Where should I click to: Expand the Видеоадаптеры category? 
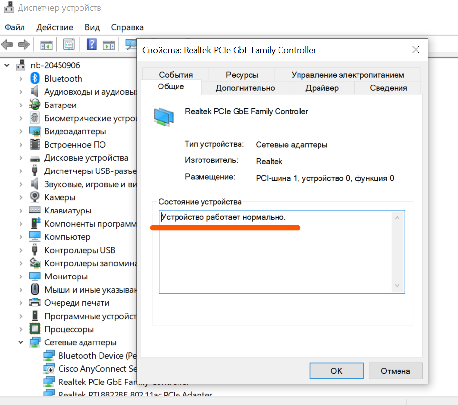[21, 131]
